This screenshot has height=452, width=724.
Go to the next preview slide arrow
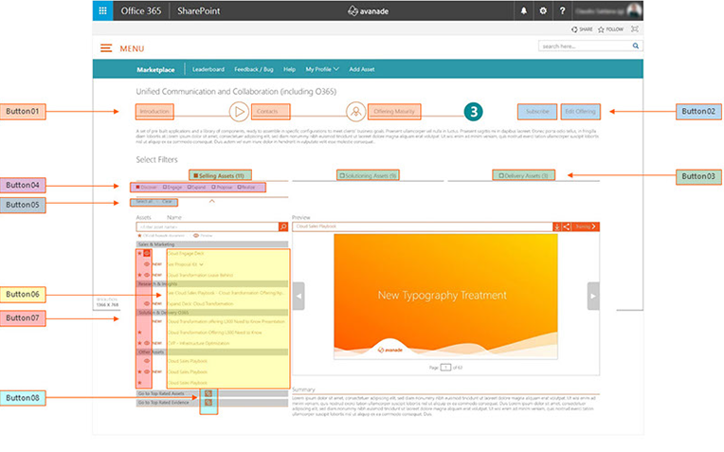pyautogui.click(x=593, y=296)
